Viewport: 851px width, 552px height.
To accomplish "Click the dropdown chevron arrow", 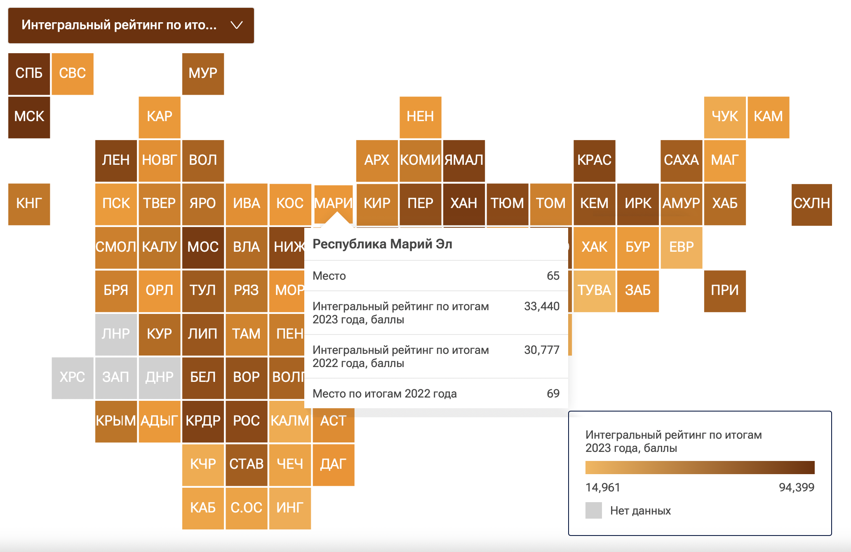I will 236,25.
